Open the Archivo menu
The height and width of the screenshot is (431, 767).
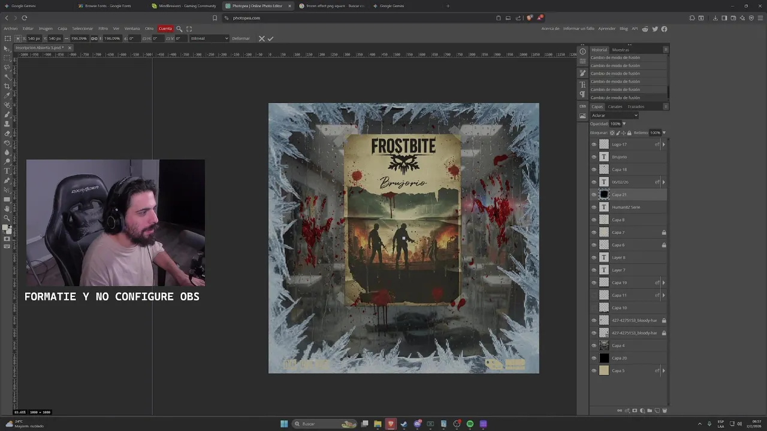click(11, 29)
